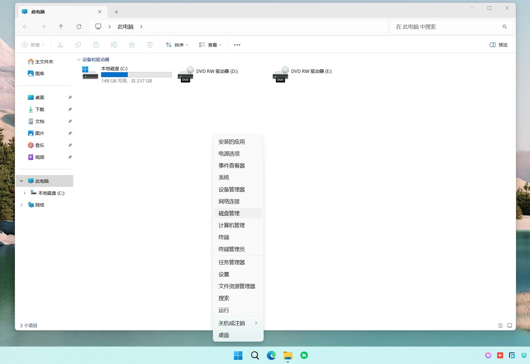The width and height of the screenshot is (530, 364).
Task: Open the 查看 view dropdown
Action: 210,44
